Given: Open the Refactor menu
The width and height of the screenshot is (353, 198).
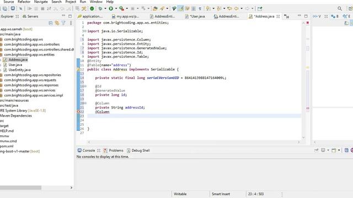Looking at the screenshot, I should (x=24, y=2).
